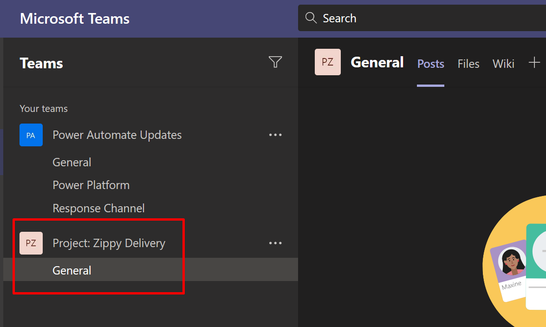Open more options for Power Automate Updates
The height and width of the screenshot is (327, 546).
pyautogui.click(x=275, y=135)
